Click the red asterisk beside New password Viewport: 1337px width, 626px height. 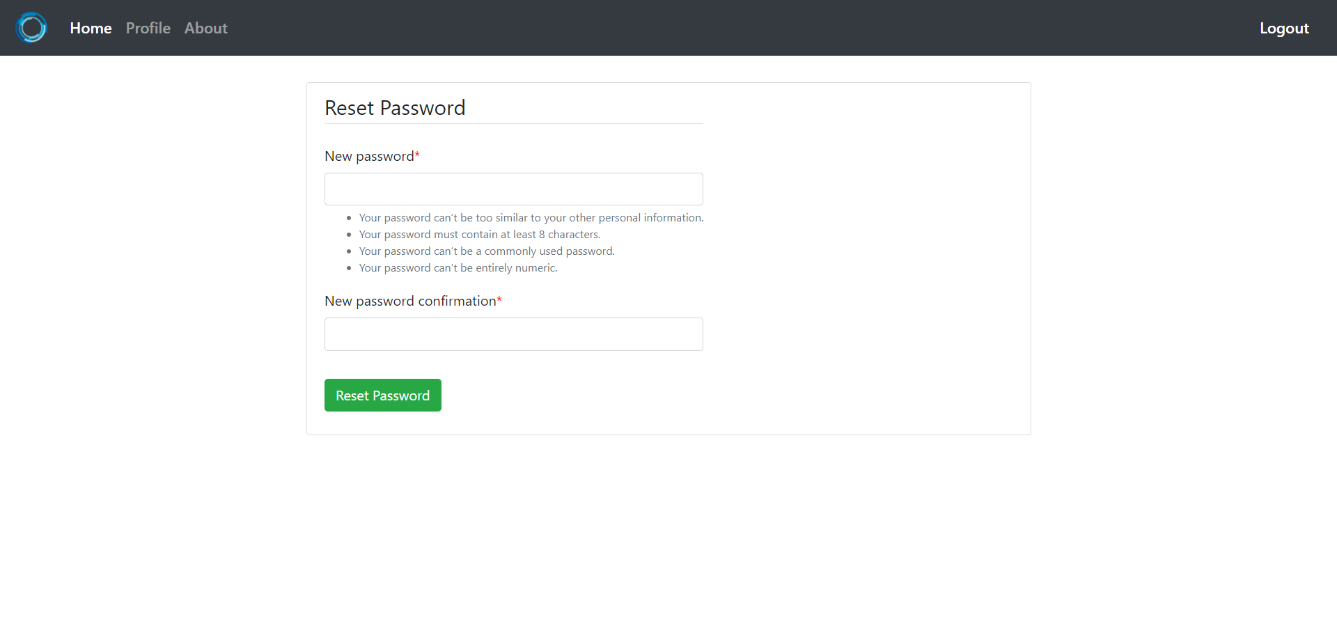[x=417, y=155]
